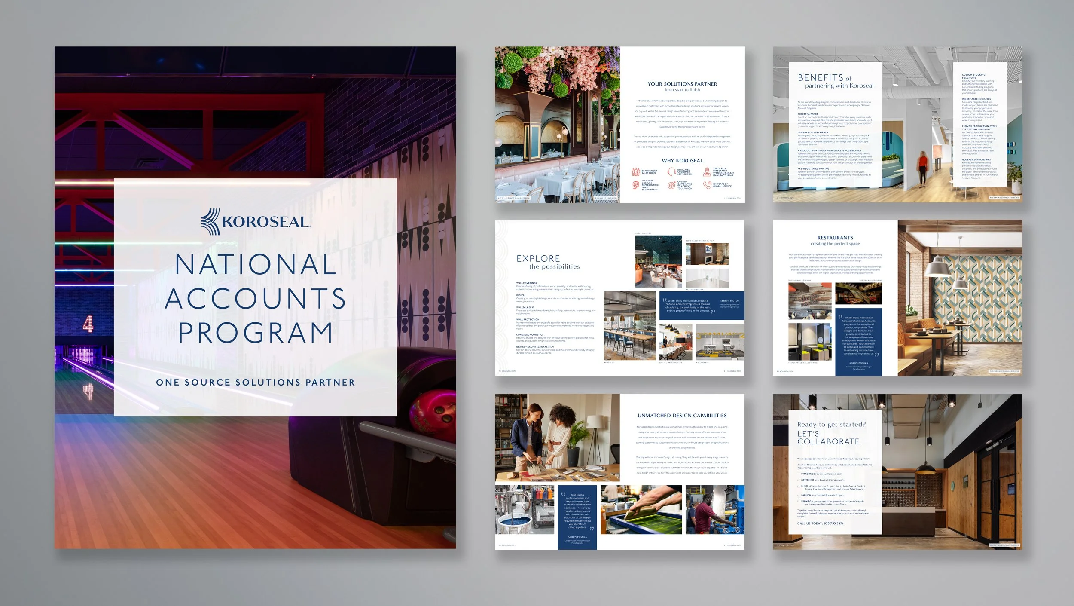Click the target Custom Capabilities icon

point(671,185)
